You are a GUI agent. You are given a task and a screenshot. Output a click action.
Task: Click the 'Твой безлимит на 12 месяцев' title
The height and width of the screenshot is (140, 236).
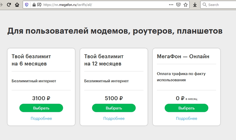coord(104,60)
